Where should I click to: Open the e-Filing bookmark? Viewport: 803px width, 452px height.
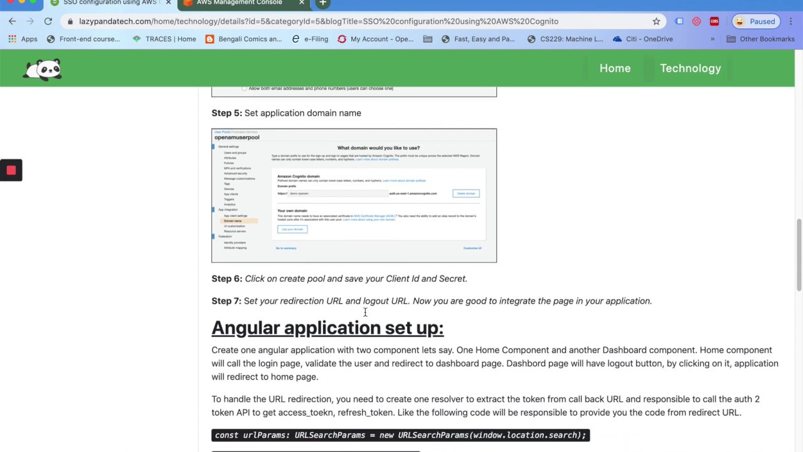click(x=310, y=39)
